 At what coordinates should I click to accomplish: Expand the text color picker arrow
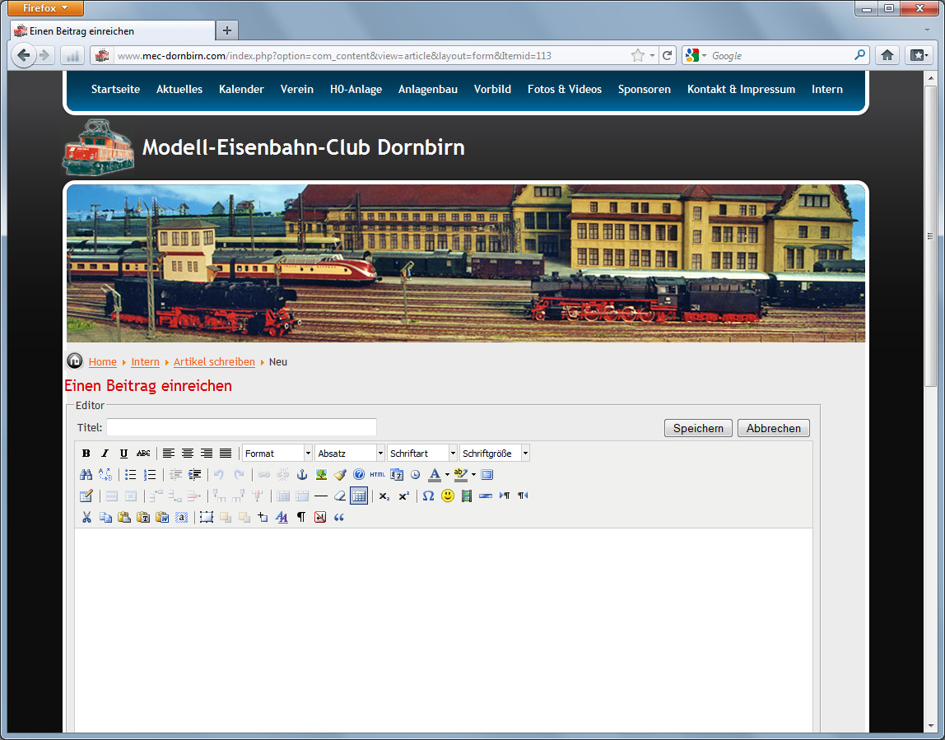(x=447, y=475)
